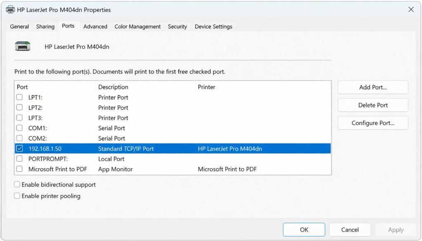Click the Printer Port description for LPT2
The height and width of the screenshot is (241, 422).
(113, 108)
